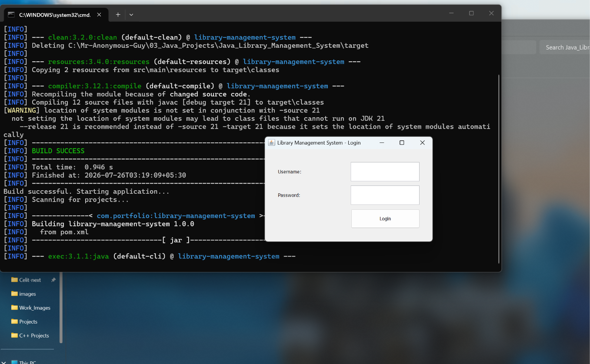Click the Login button
This screenshot has width=590, height=364.
pos(385,218)
